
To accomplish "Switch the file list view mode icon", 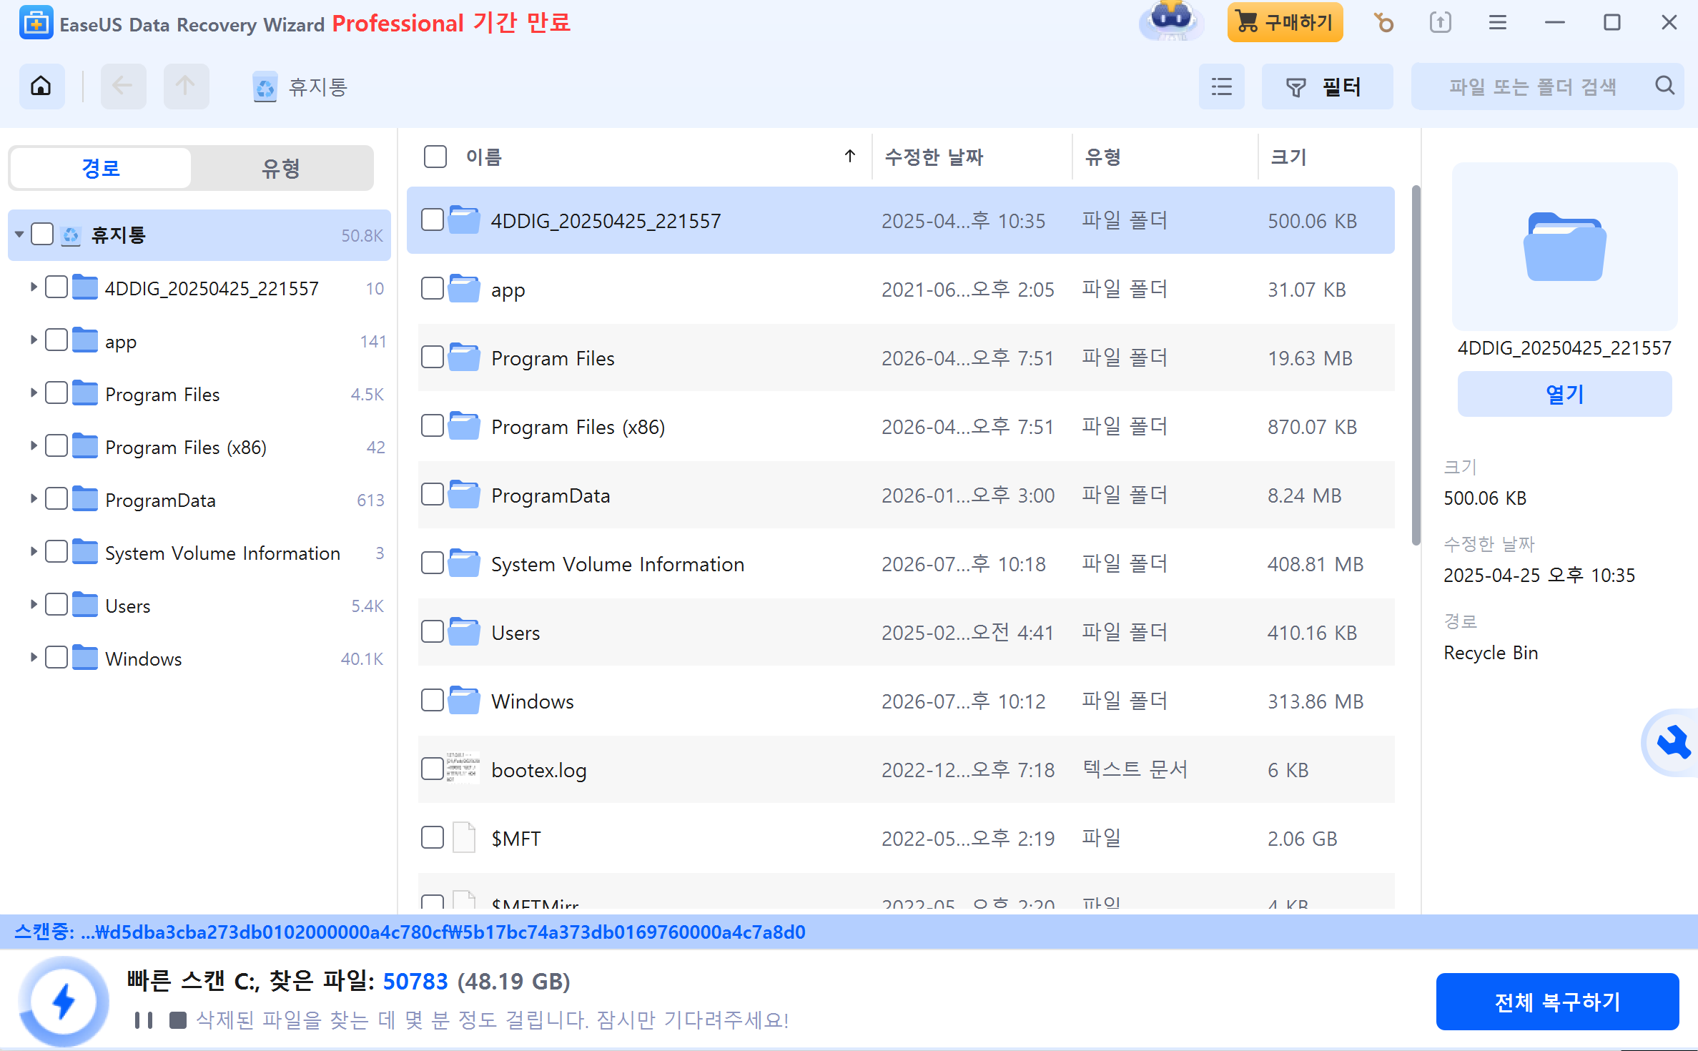I will coord(1221,87).
